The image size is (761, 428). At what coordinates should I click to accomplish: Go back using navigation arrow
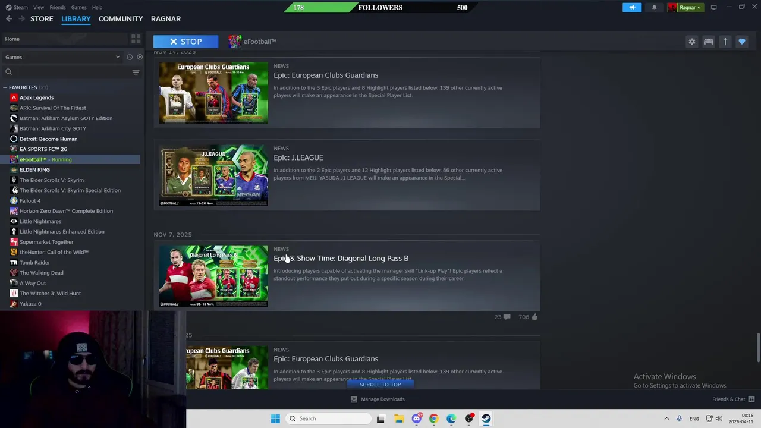8,19
